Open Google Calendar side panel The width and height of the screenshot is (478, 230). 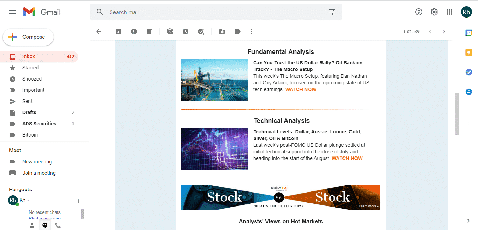point(469,33)
